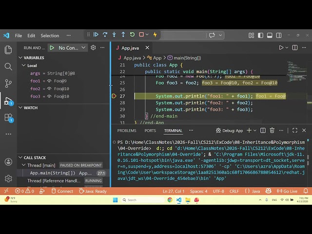
Task: Maximize the panel size
Action: tap(295, 130)
